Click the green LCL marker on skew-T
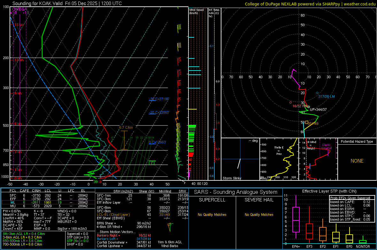Viewport: 377px width, 250px height. pyautogui.click(x=152, y=163)
